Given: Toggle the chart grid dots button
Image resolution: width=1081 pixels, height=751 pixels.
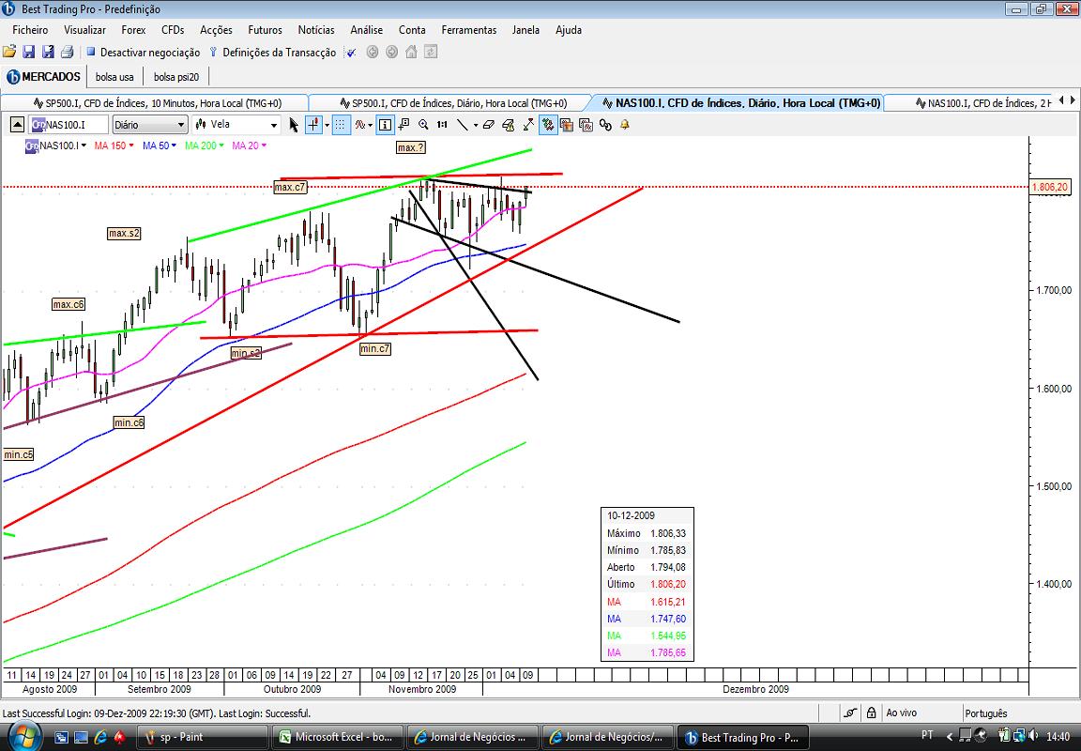Looking at the screenshot, I should [x=341, y=125].
